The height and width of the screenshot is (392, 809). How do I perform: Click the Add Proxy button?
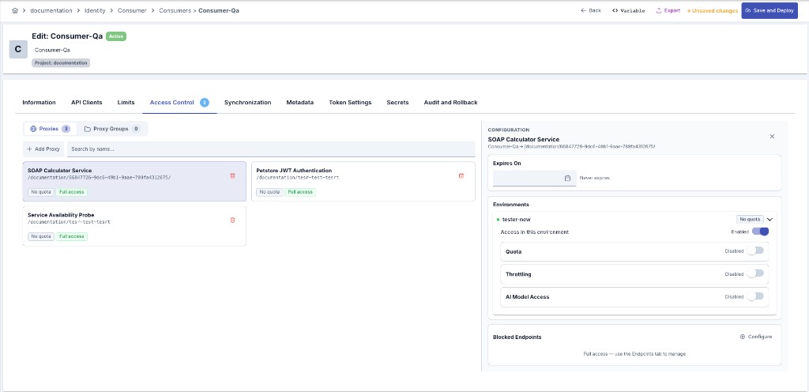click(43, 149)
